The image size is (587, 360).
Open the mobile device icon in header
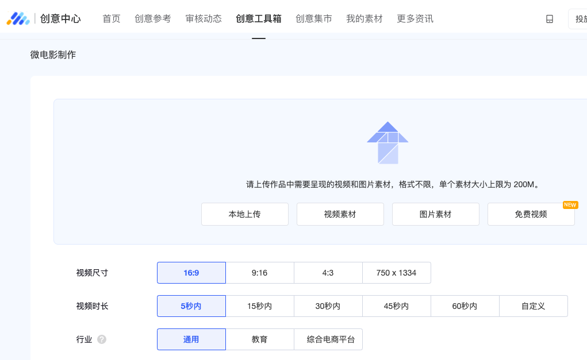(549, 19)
